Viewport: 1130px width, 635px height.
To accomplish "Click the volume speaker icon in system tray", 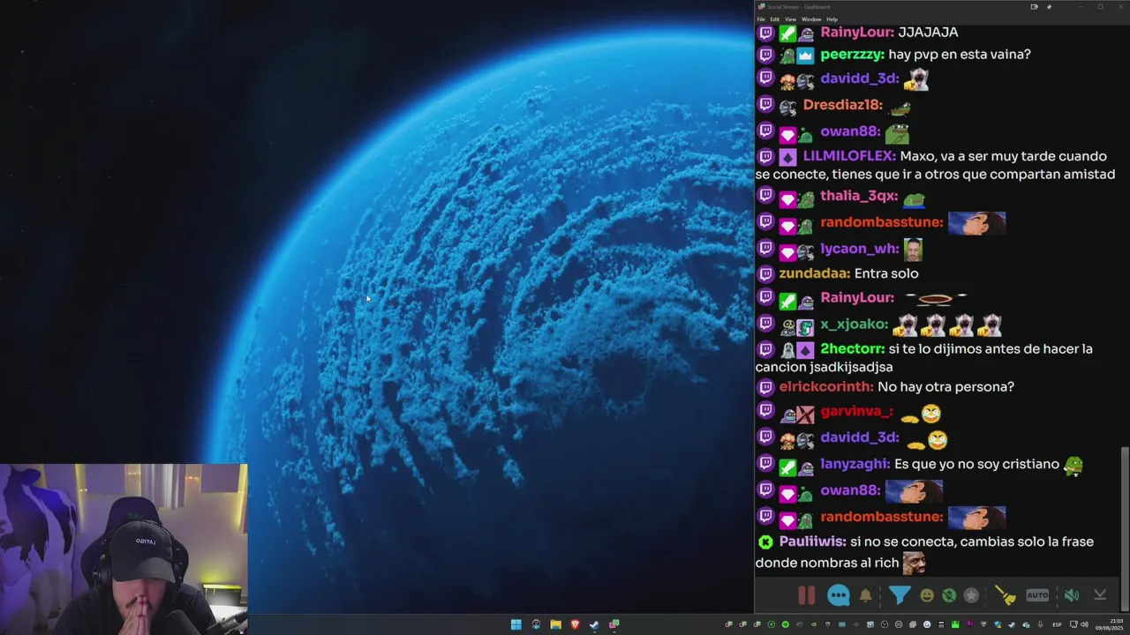I will [x=1084, y=624].
